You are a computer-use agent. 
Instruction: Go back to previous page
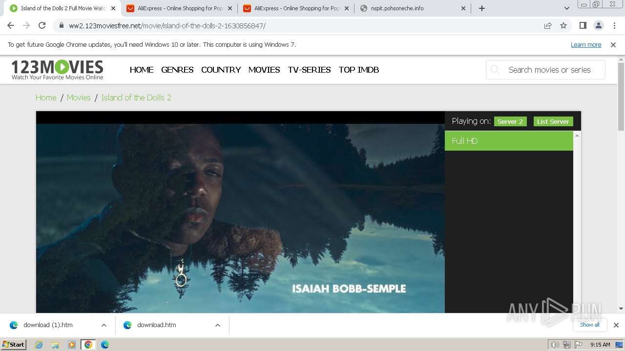tap(11, 25)
